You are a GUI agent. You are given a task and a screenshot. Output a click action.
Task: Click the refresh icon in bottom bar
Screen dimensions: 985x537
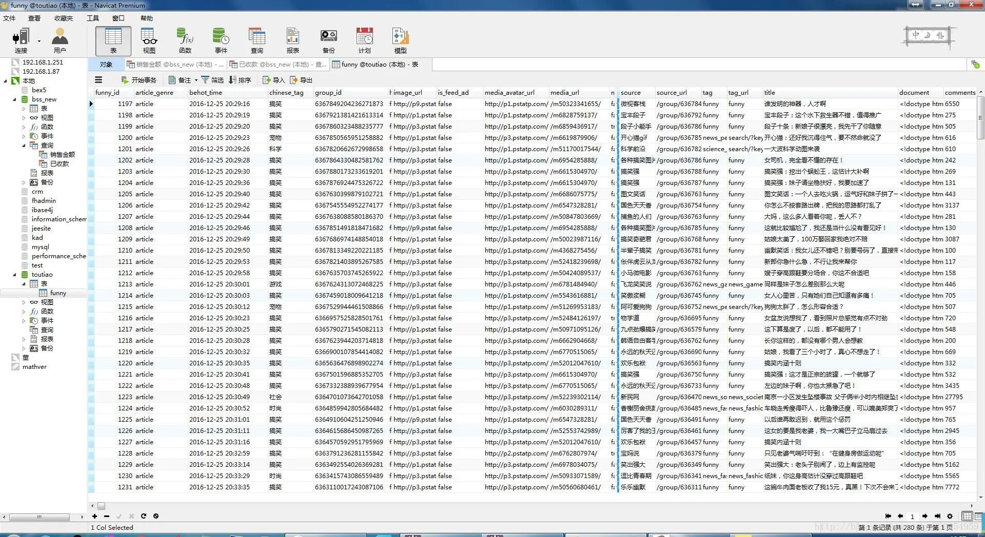click(144, 516)
